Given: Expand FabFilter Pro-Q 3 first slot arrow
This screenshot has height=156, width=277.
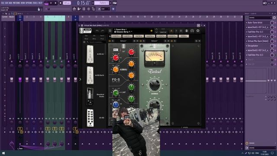Looking at the screenshot, I should point(246,32).
